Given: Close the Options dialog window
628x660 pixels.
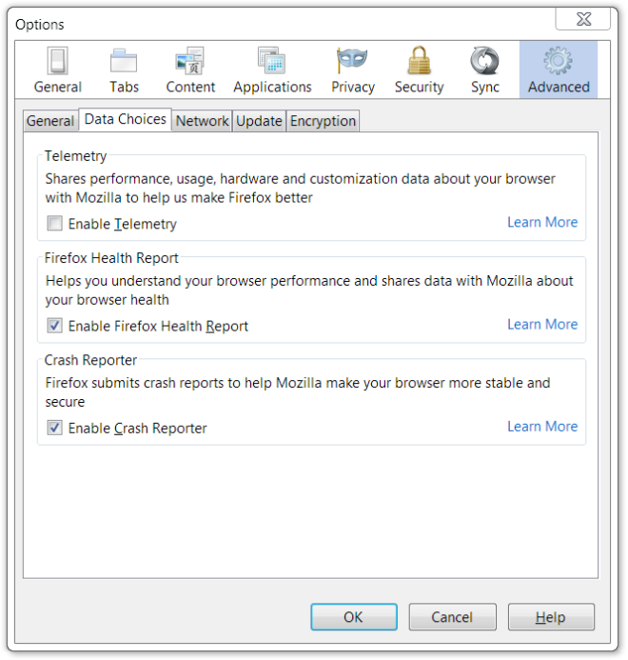Looking at the screenshot, I should (583, 19).
